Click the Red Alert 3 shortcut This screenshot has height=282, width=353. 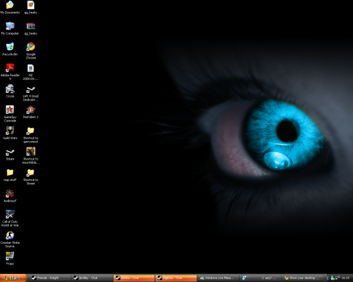point(31,110)
